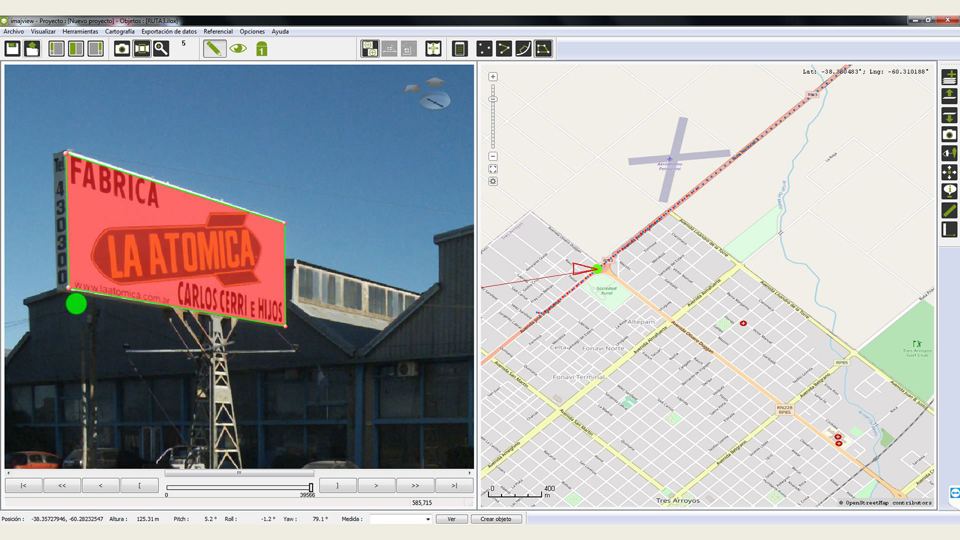Open the Archivo menu
The height and width of the screenshot is (540, 960).
tap(14, 31)
